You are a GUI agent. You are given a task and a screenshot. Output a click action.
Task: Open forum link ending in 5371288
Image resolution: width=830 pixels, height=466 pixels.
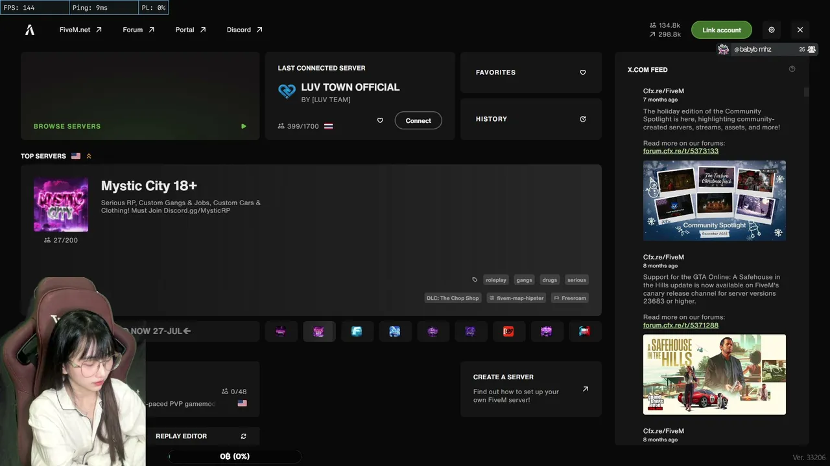681,325
